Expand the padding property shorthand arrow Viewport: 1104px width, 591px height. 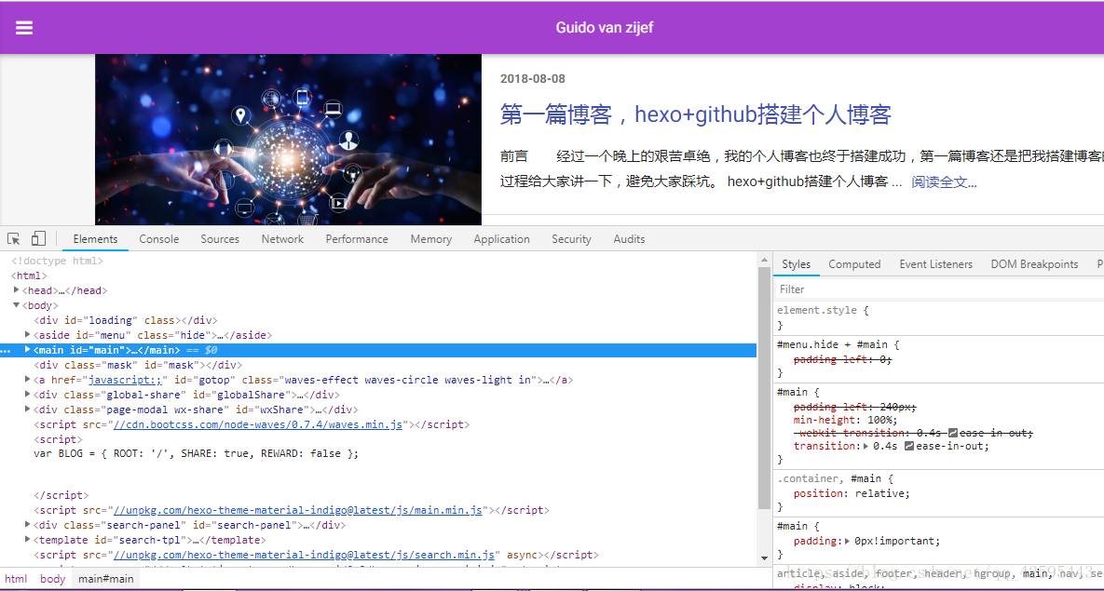point(848,541)
